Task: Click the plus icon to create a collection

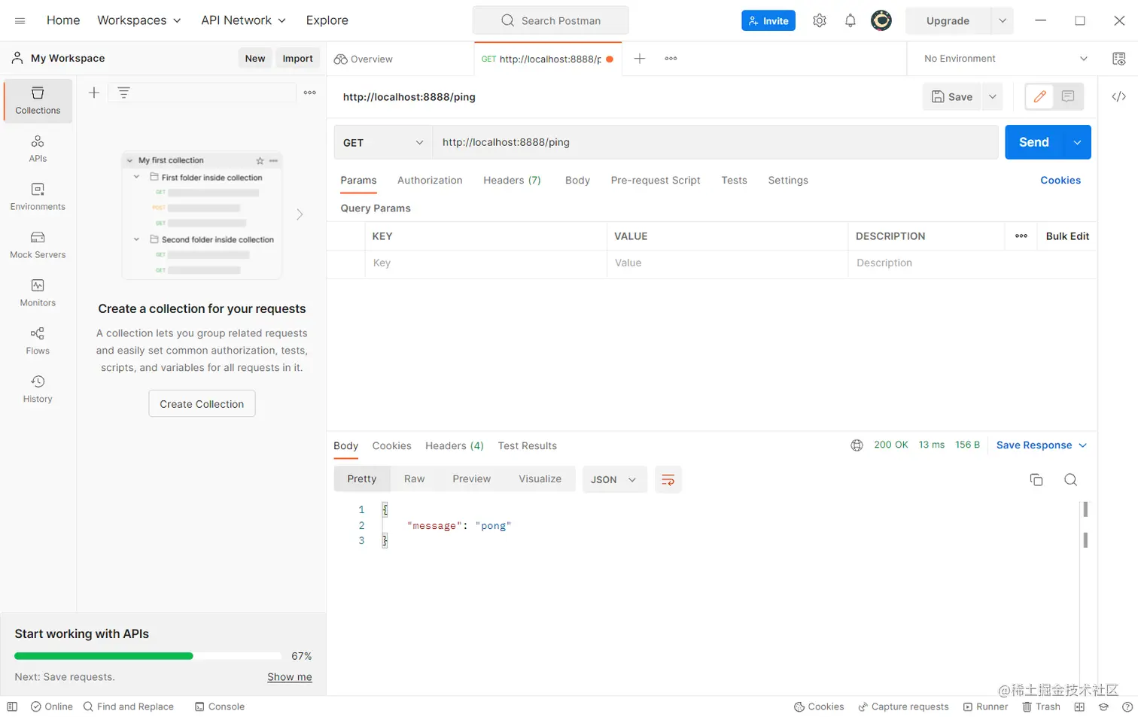Action: 94,93
